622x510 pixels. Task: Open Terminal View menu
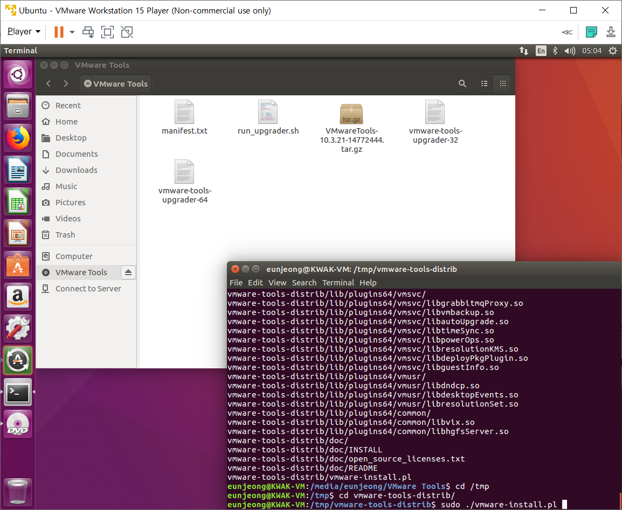click(x=277, y=283)
